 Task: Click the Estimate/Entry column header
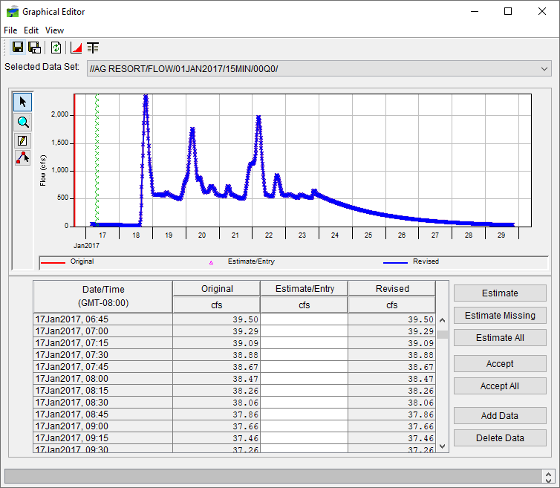click(x=305, y=288)
